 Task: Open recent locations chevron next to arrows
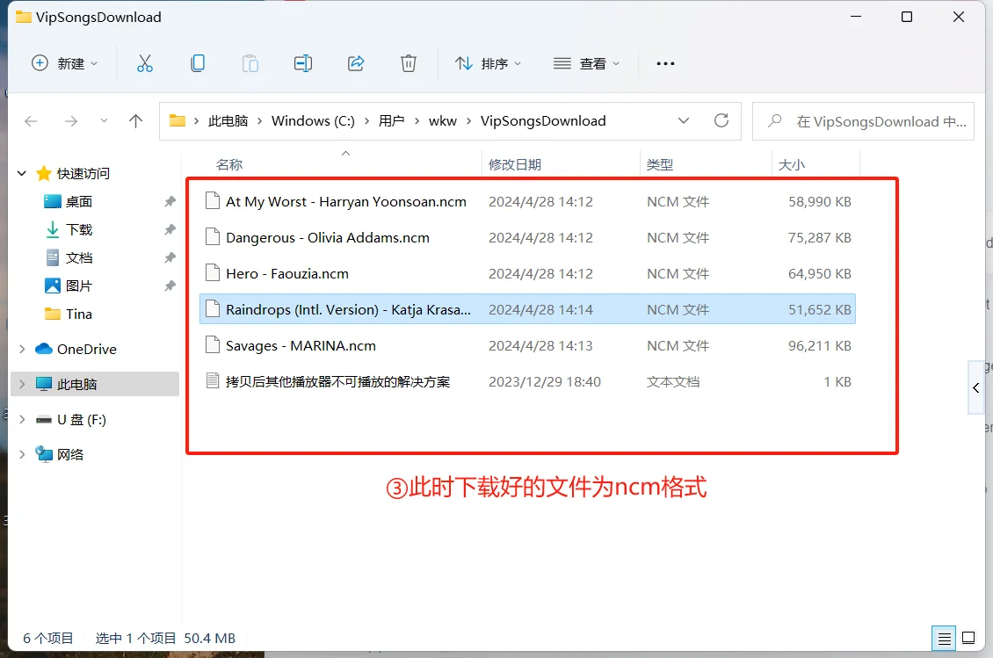104,121
